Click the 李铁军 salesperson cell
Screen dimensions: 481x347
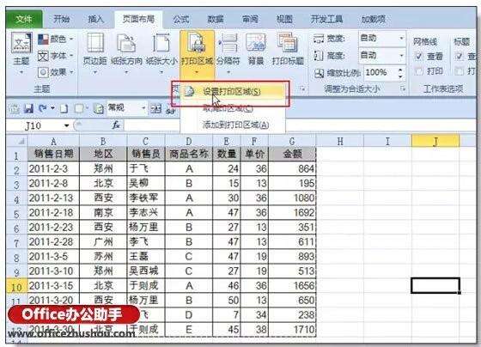146,198
